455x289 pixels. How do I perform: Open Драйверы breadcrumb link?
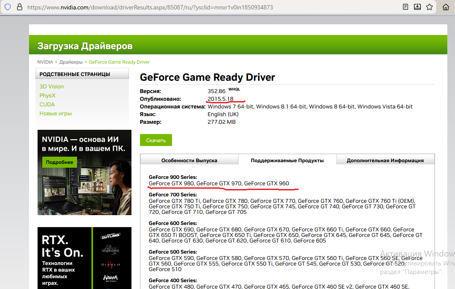click(x=71, y=62)
